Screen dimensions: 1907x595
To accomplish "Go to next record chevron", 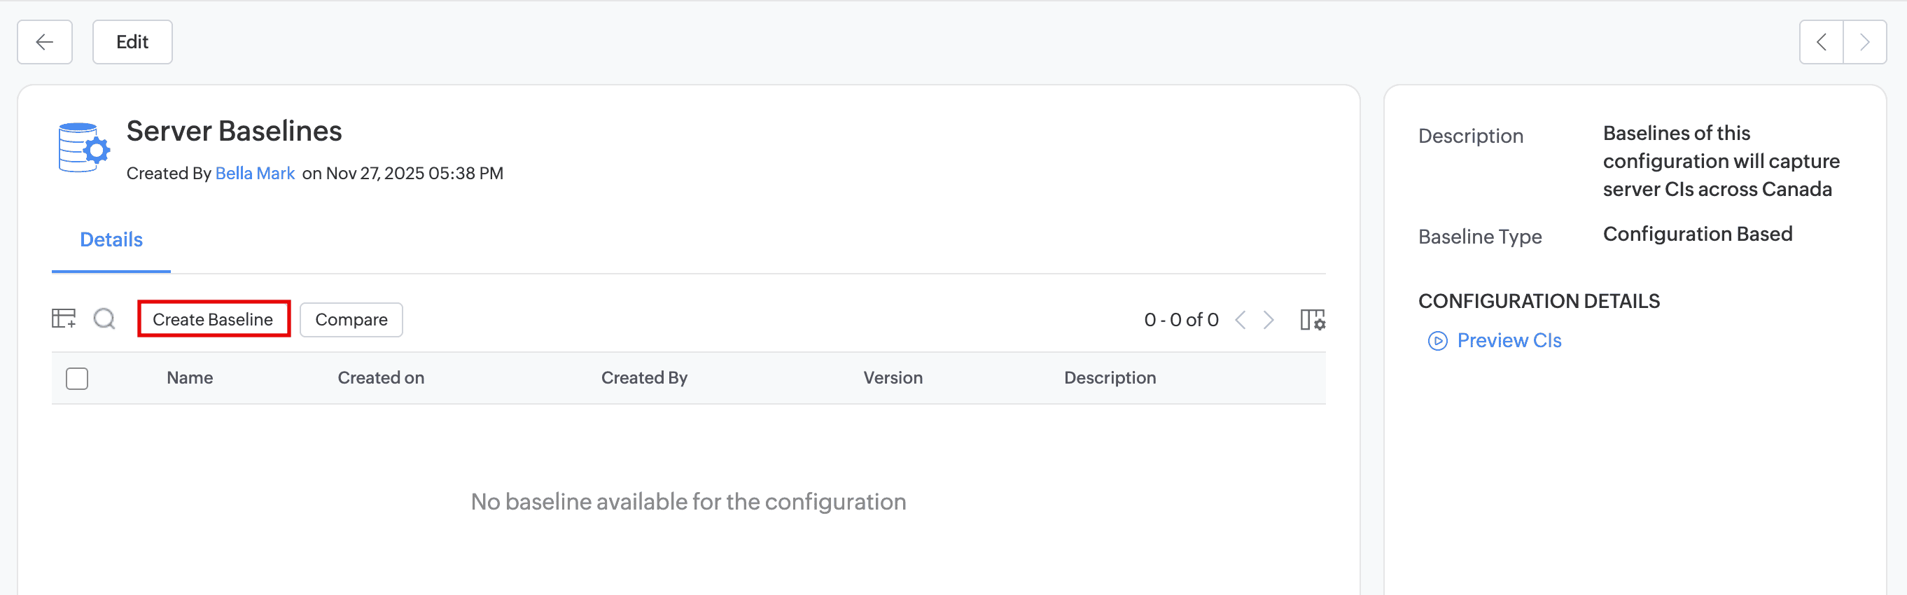I will point(1864,42).
